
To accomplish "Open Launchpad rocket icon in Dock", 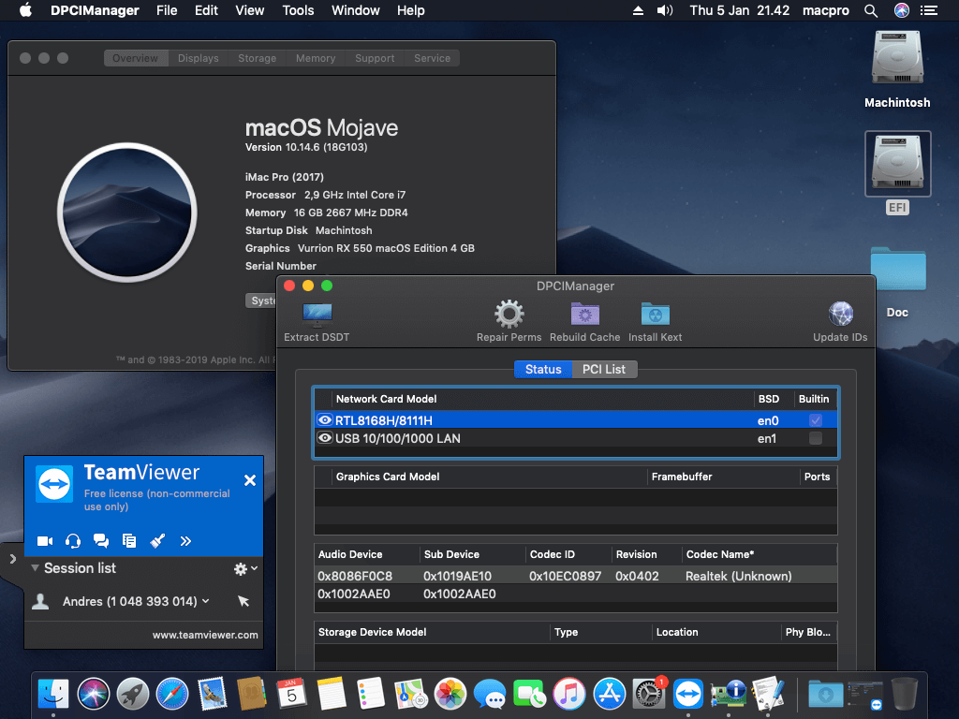I will click(133, 694).
